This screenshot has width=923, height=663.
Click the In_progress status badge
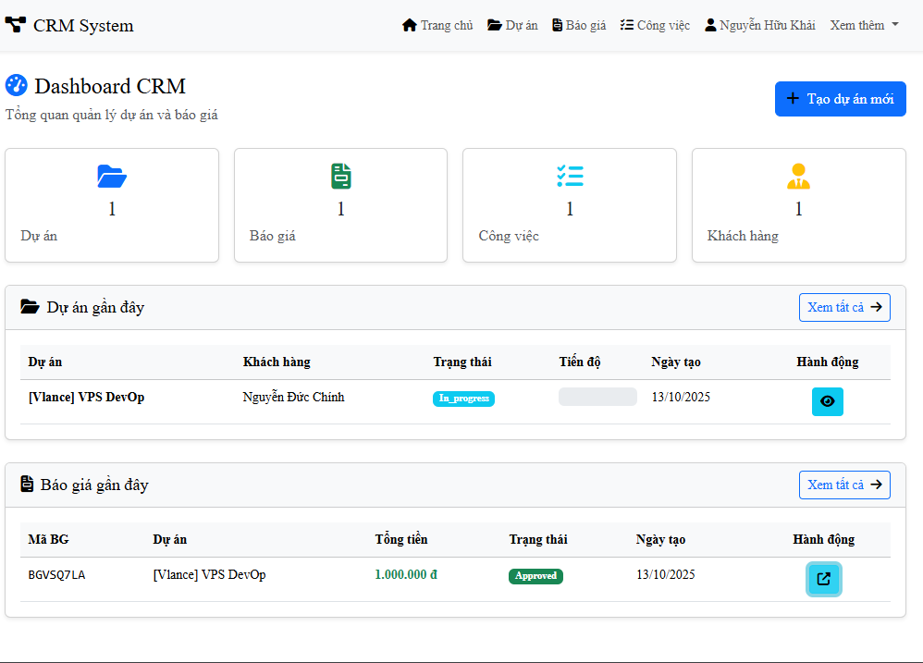[x=463, y=399]
